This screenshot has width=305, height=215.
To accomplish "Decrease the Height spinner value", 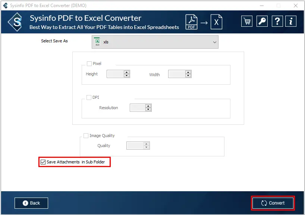I will pos(127,75).
